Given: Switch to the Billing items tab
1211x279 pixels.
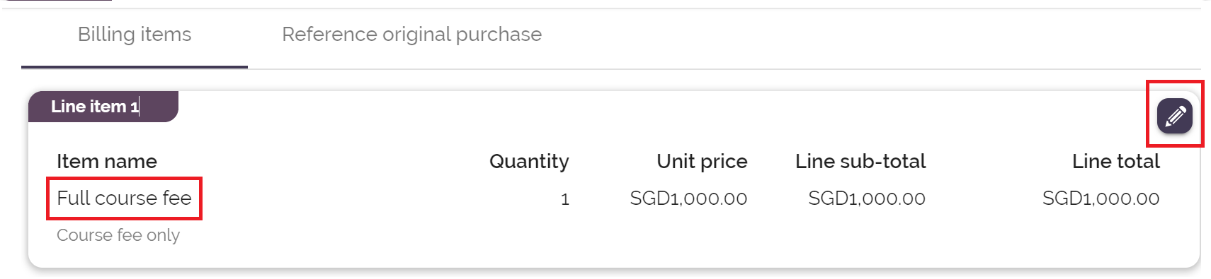Looking at the screenshot, I should [135, 35].
